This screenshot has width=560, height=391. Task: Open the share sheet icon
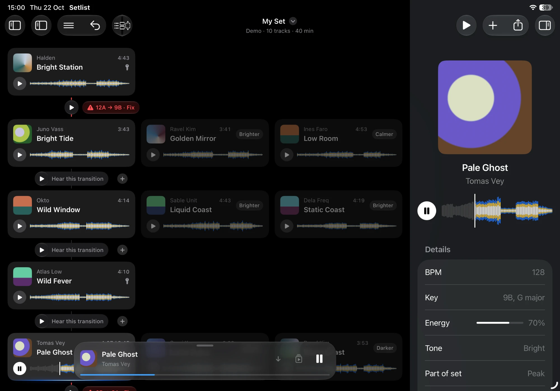click(518, 25)
